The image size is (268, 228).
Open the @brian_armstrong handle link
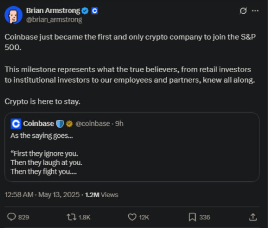pos(54,20)
